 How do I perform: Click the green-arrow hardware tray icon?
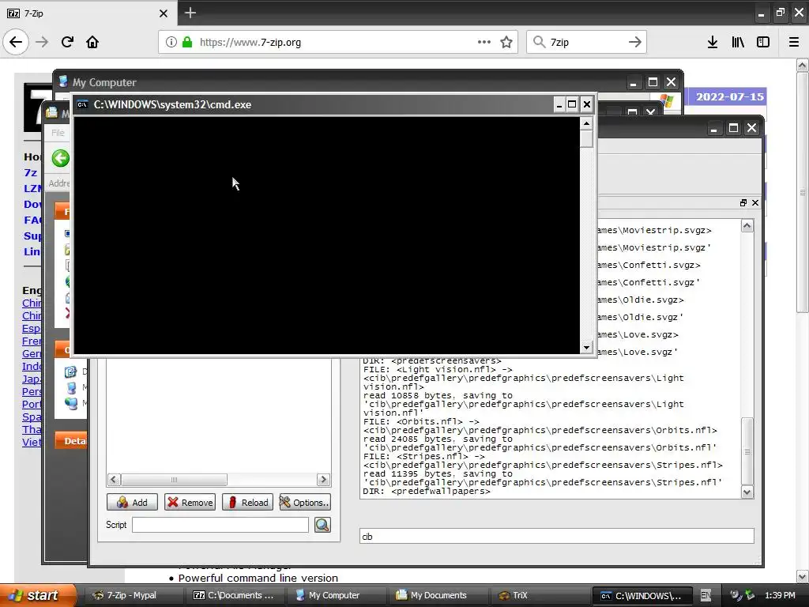pyautogui.click(x=750, y=595)
